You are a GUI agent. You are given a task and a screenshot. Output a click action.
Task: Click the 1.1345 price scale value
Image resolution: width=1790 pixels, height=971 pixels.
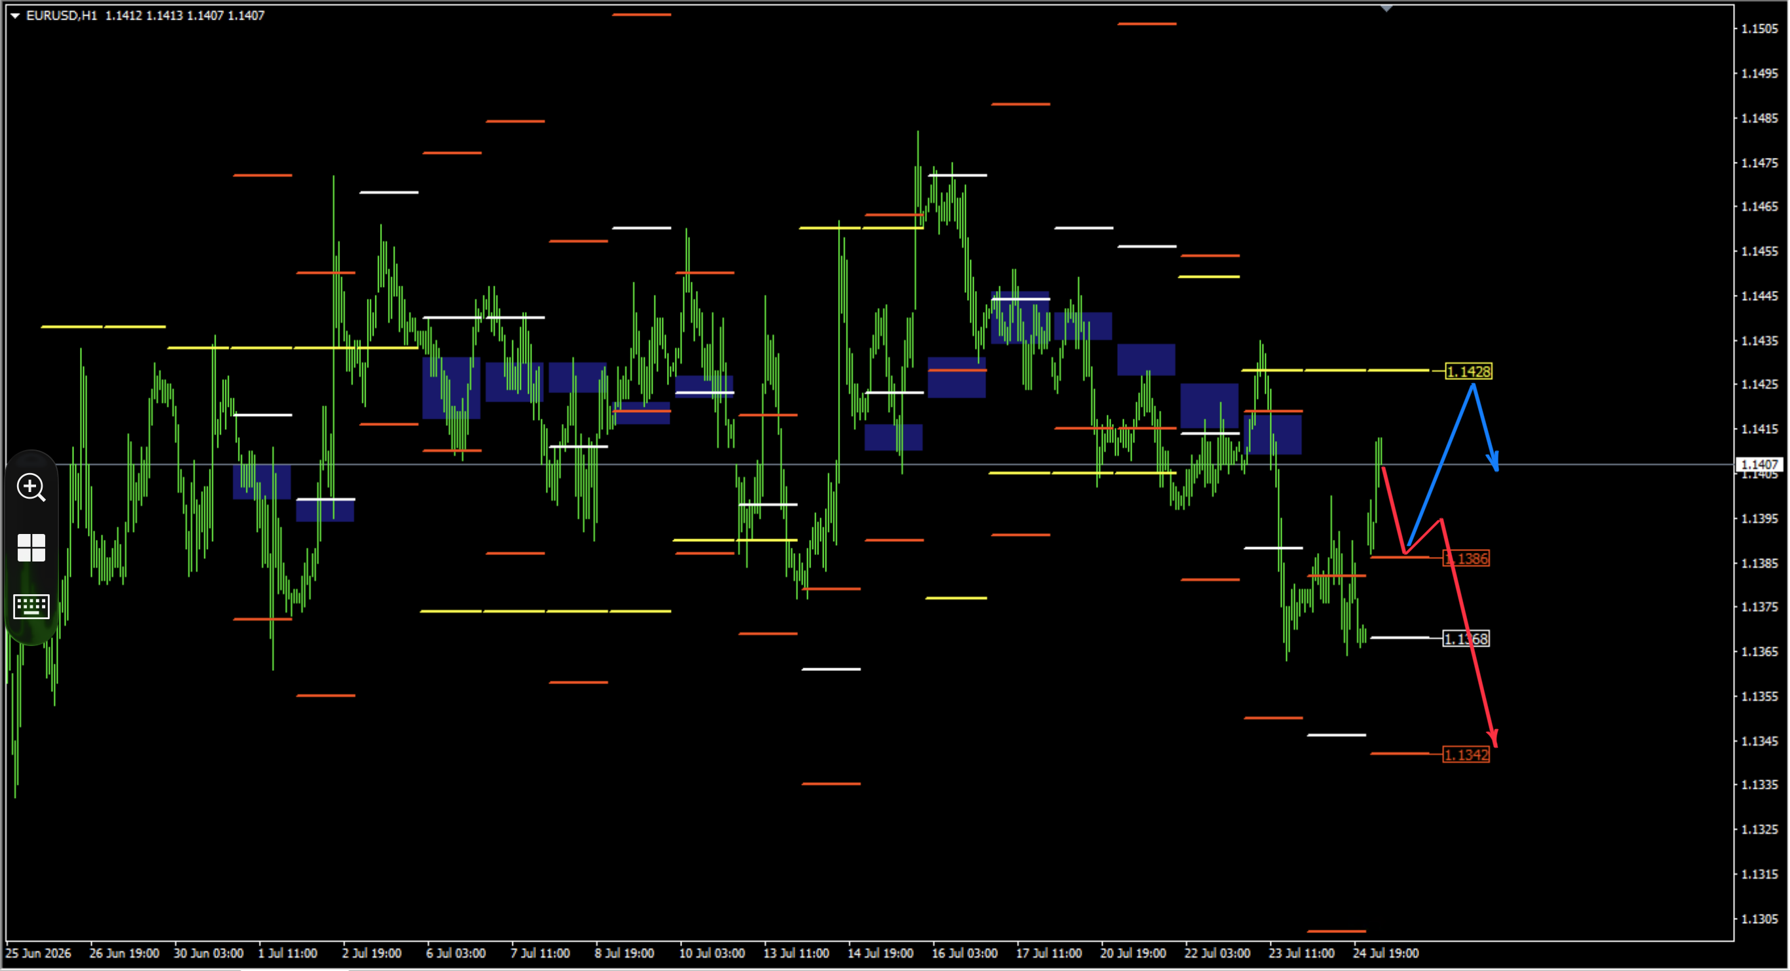click(x=1759, y=740)
